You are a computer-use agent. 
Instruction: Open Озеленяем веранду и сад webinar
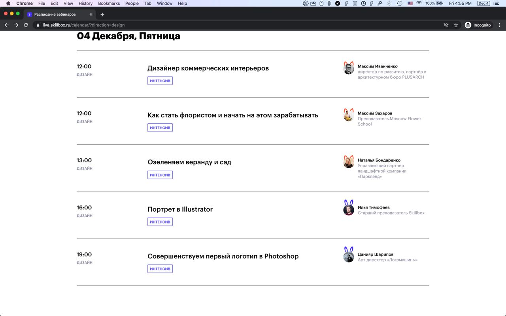coord(189,162)
